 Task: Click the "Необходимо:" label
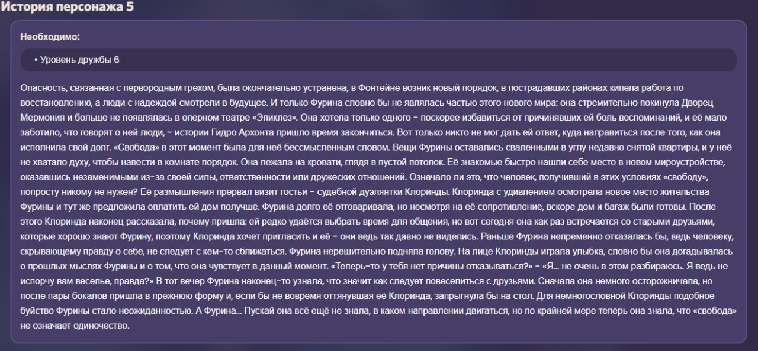tap(50, 37)
